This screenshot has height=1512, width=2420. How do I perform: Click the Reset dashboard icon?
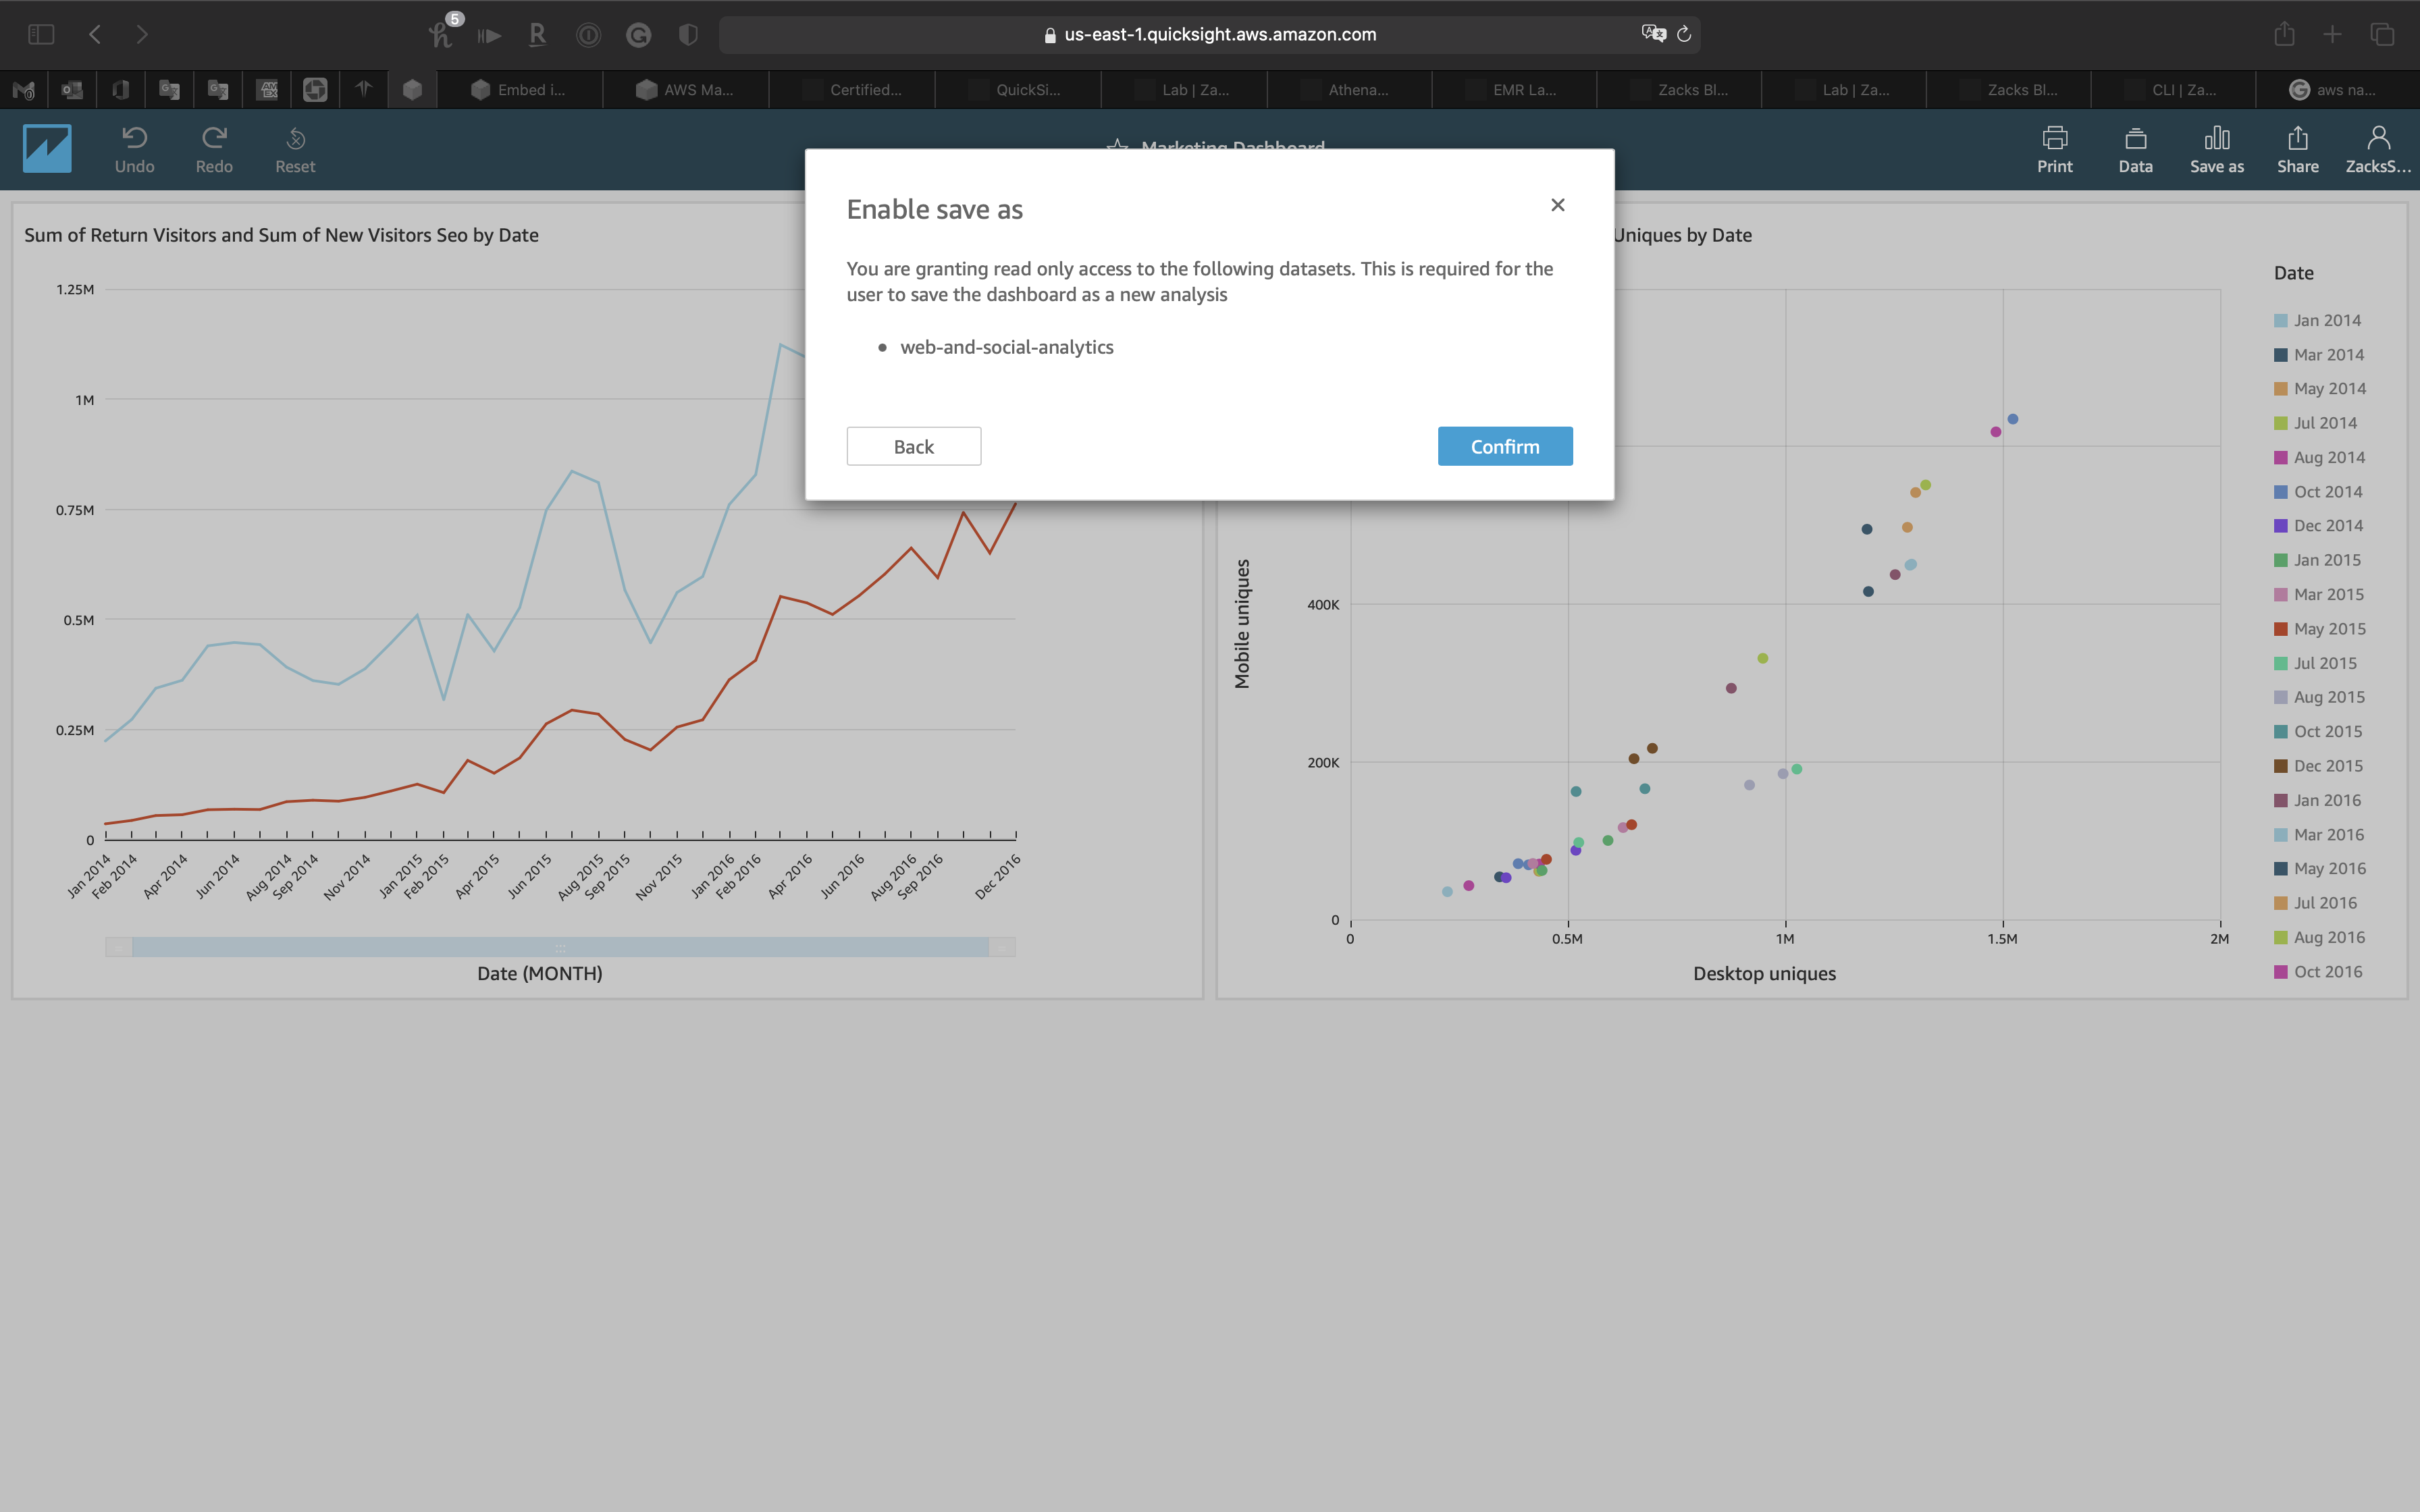coord(295,138)
